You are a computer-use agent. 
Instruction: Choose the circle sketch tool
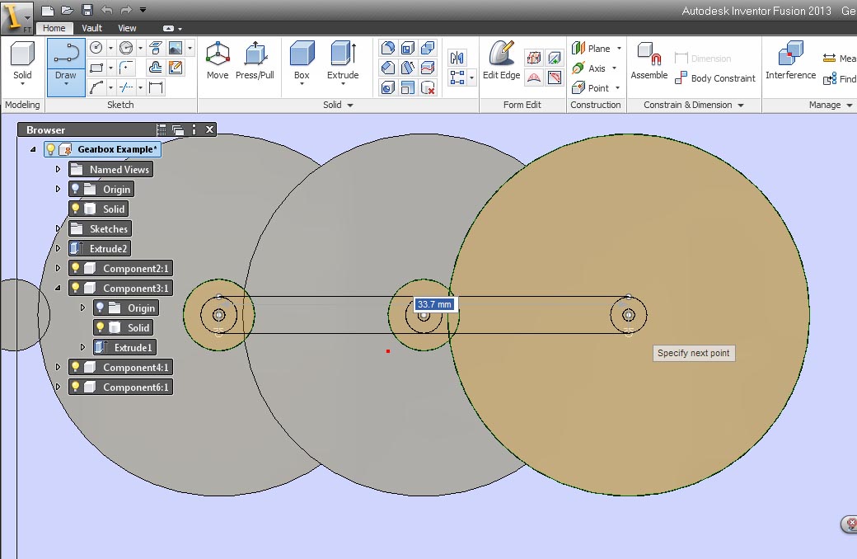pos(96,48)
